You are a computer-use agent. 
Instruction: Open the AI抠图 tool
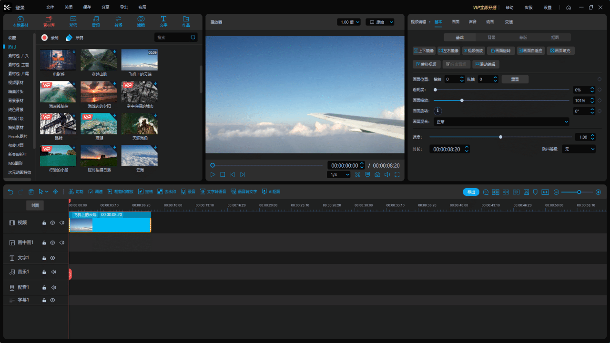click(271, 192)
